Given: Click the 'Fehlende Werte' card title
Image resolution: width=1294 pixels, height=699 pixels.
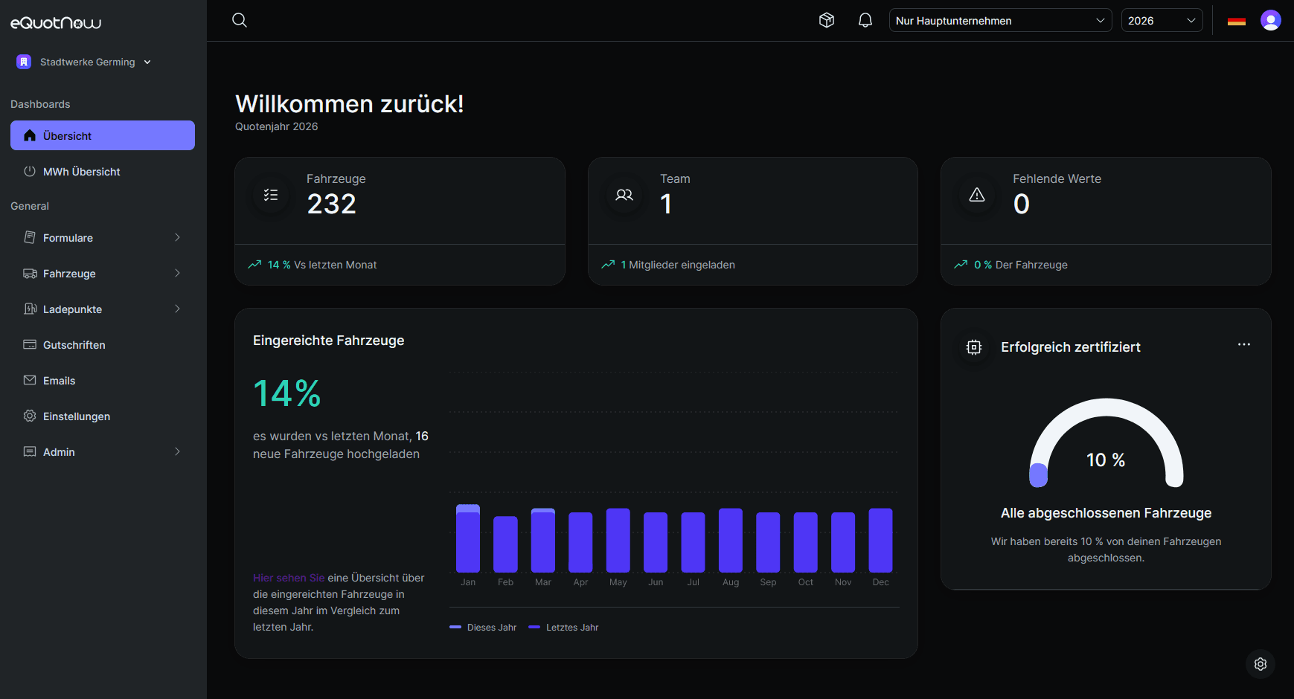Looking at the screenshot, I should click(x=1057, y=178).
